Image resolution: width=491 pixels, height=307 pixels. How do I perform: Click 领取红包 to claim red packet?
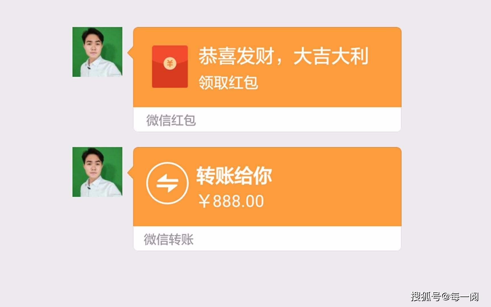click(228, 83)
